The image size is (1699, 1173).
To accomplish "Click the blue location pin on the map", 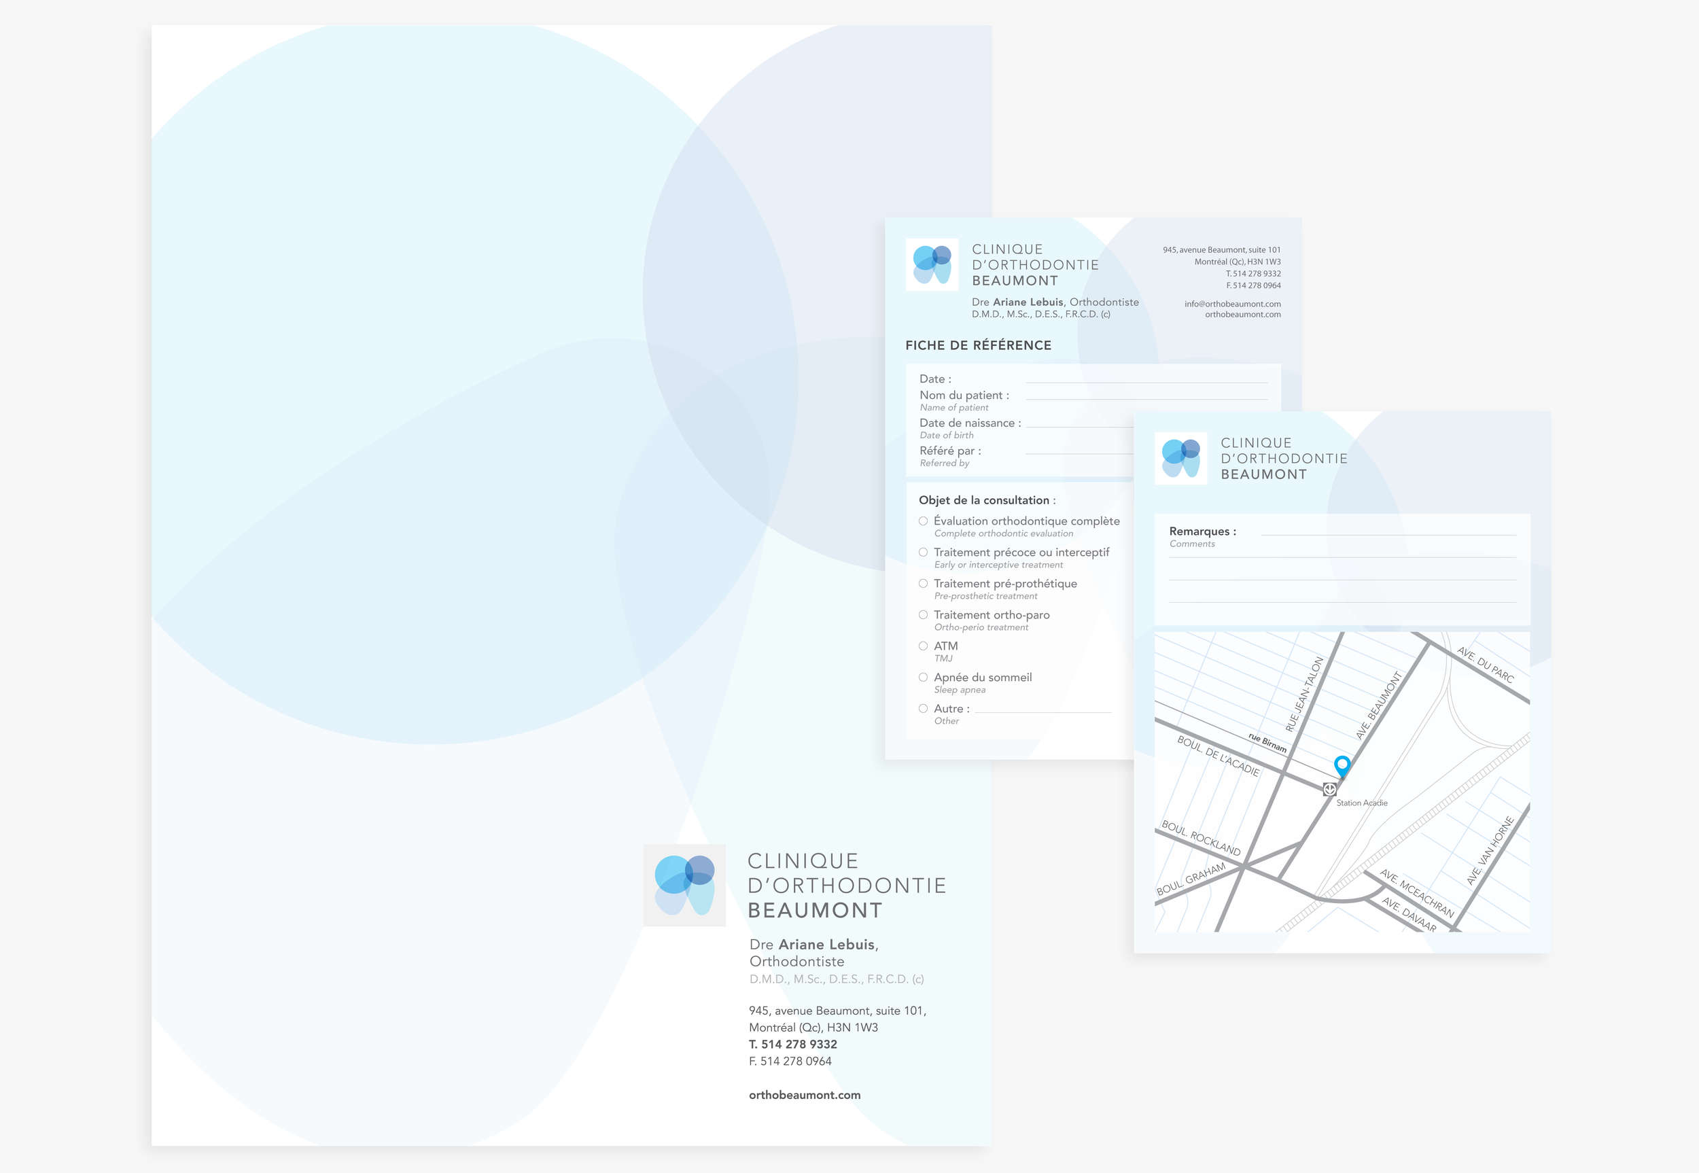I will 1342,765.
